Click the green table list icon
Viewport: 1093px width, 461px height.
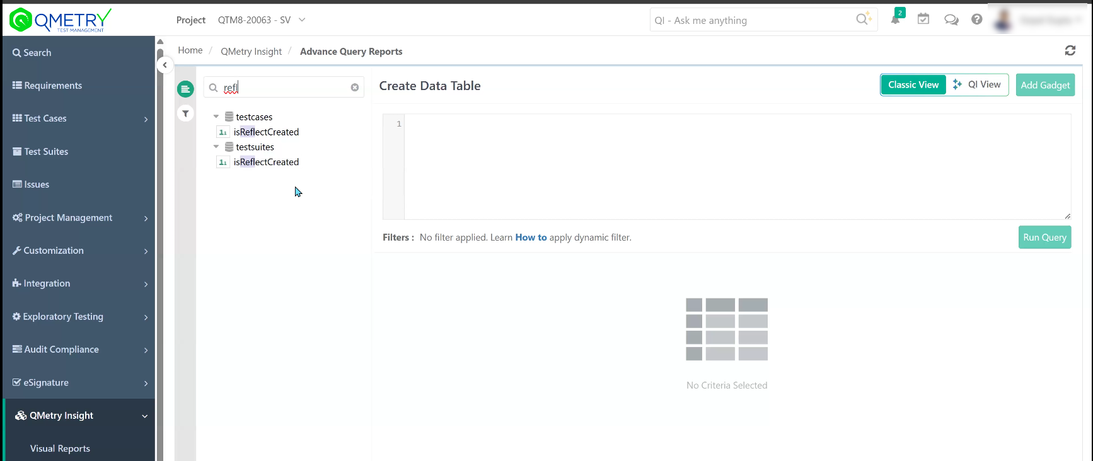pos(185,89)
